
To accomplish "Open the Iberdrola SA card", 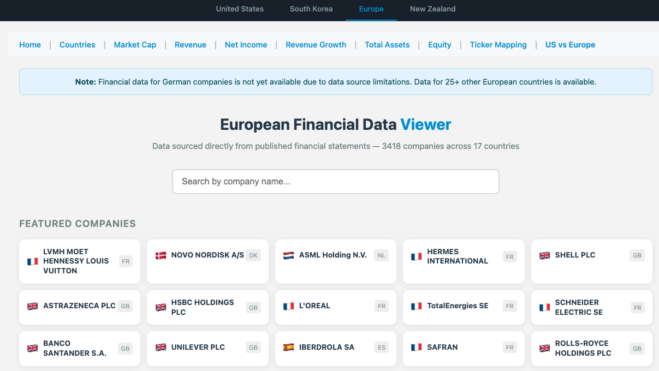I will (336, 348).
